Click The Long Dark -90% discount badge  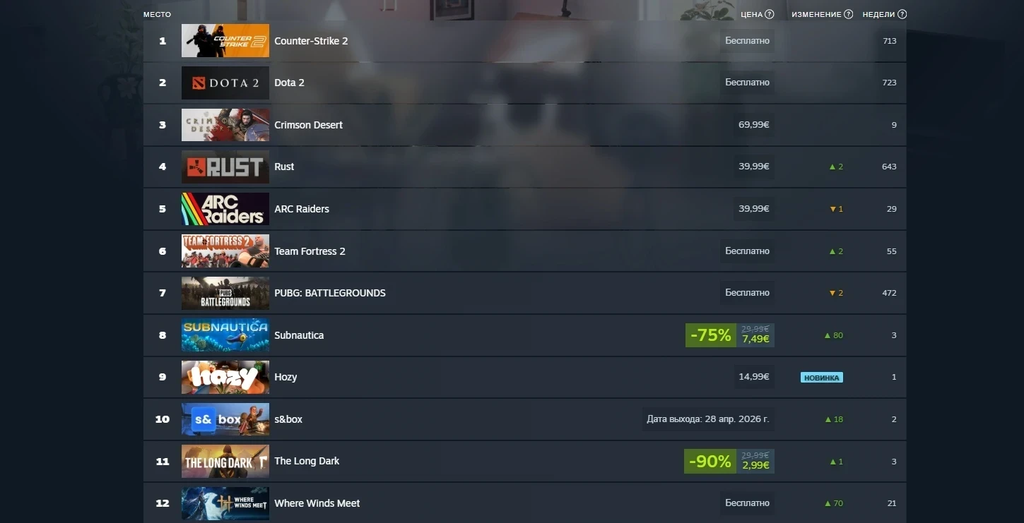coord(710,462)
